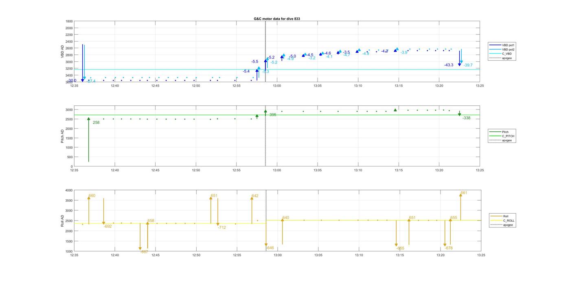The image size is (570, 282).
Task: Click the "-5.5" VBD data label
Action: tap(255, 62)
